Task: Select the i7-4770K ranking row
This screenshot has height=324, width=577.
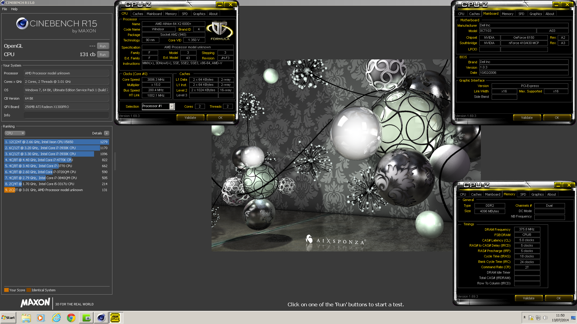Action: click(56, 160)
